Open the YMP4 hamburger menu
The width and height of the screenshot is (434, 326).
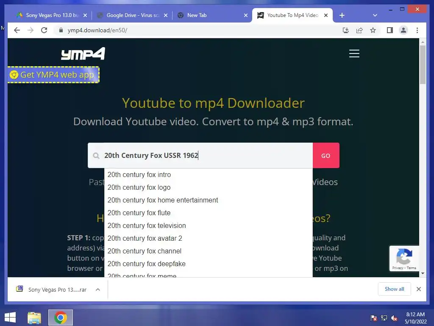(x=354, y=53)
